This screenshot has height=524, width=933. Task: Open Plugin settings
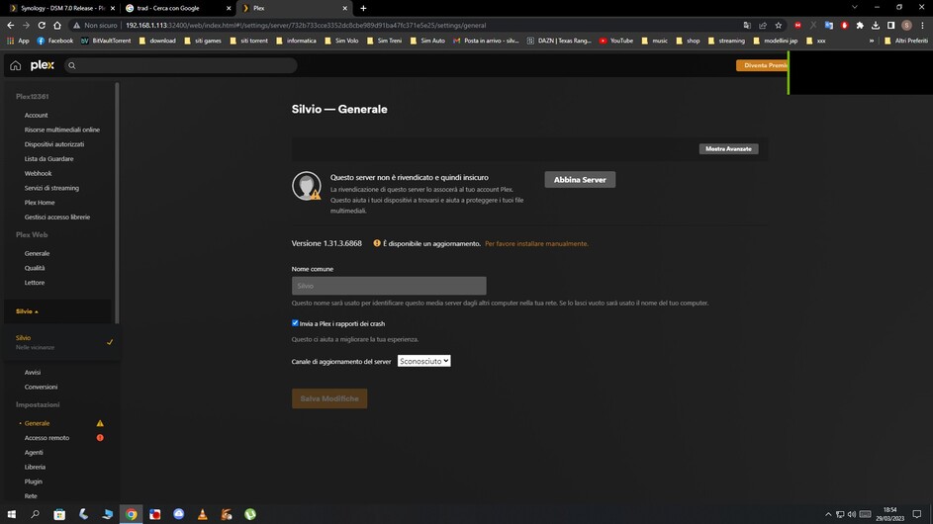point(34,481)
